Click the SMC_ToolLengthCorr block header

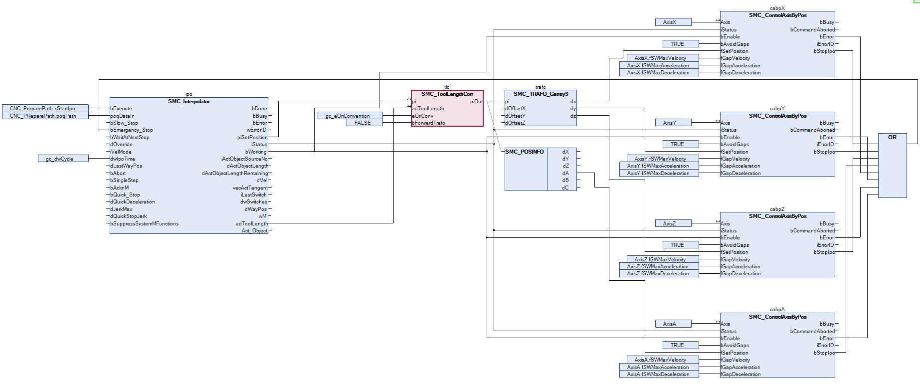tap(447, 94)
